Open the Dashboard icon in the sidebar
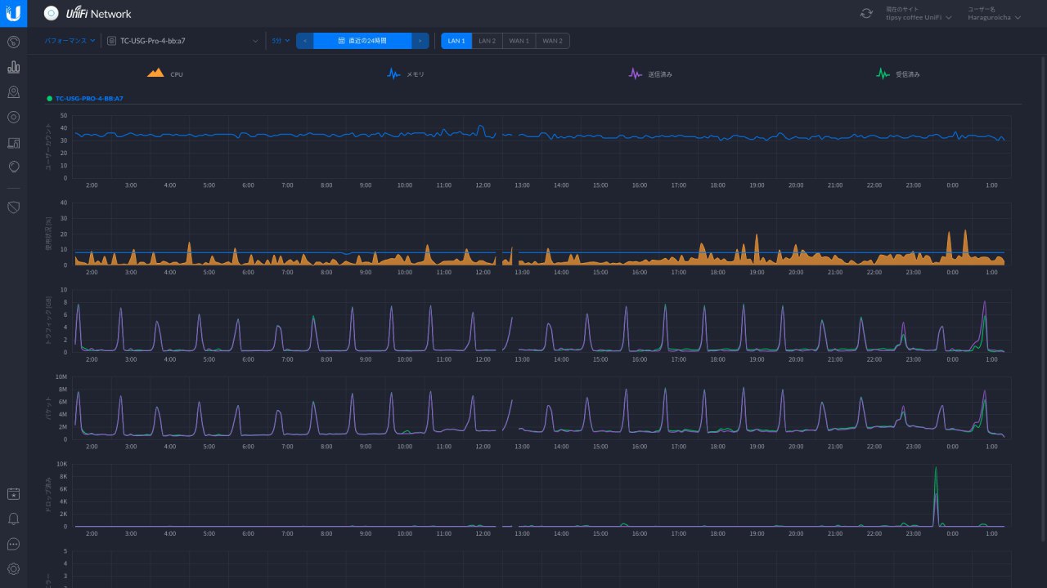Screen dimensions: 1047x588 coord(13,42)
